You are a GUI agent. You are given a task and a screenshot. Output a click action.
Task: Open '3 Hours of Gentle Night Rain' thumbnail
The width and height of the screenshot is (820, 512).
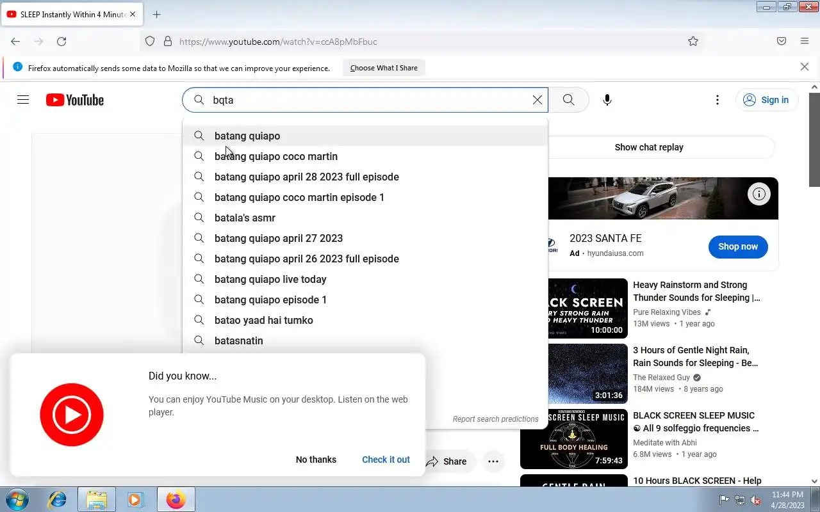point(588,374)
